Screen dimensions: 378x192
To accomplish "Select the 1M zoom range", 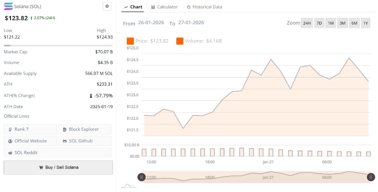I will tap(330, 23).
